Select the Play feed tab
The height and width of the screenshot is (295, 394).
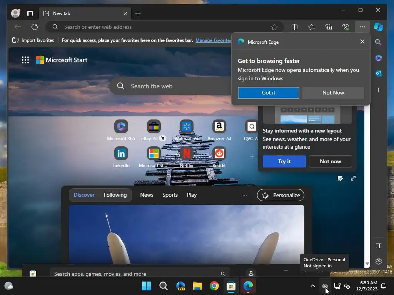click(x=192, y=195)
